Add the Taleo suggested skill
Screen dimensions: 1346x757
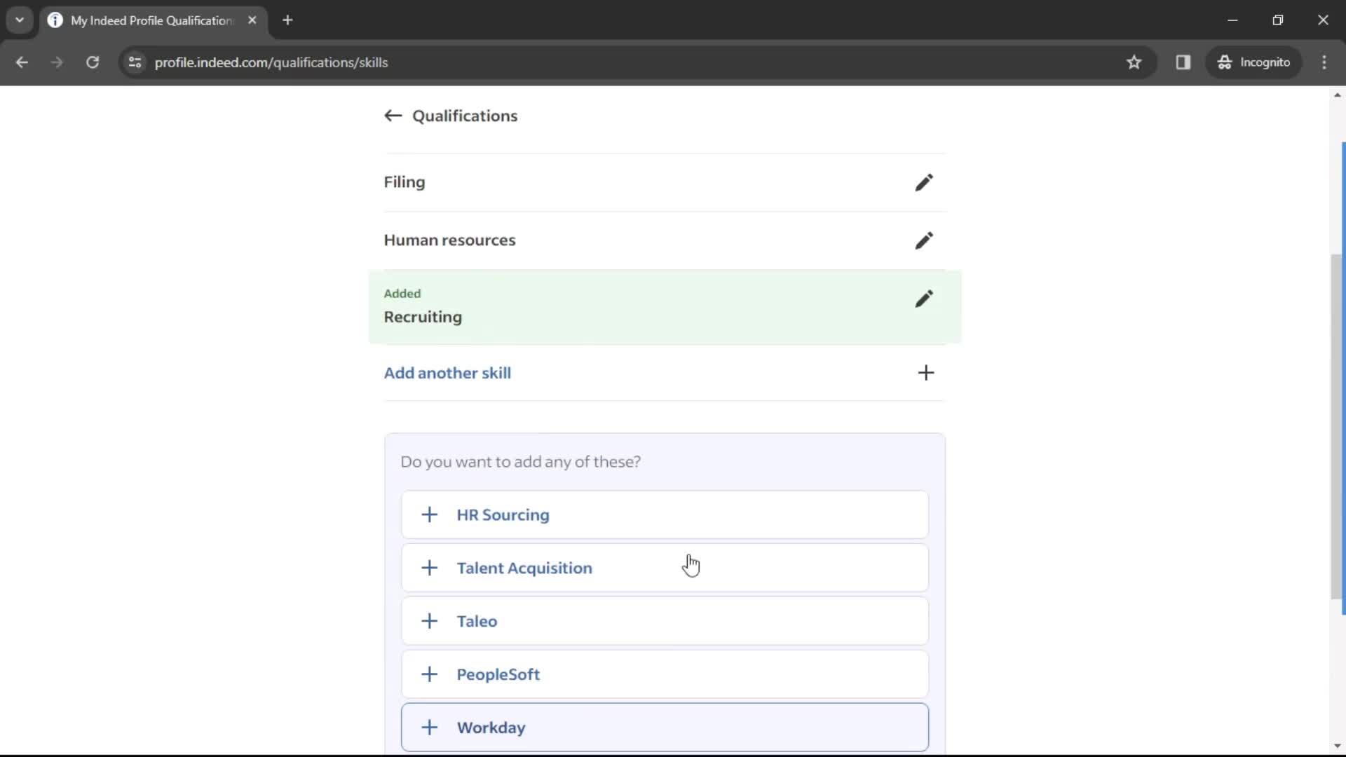(665, 621)
